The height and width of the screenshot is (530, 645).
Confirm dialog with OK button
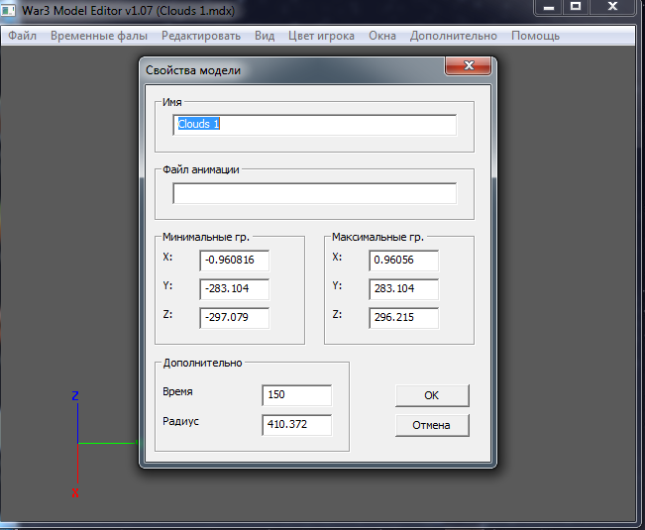[x=432, y=395]
